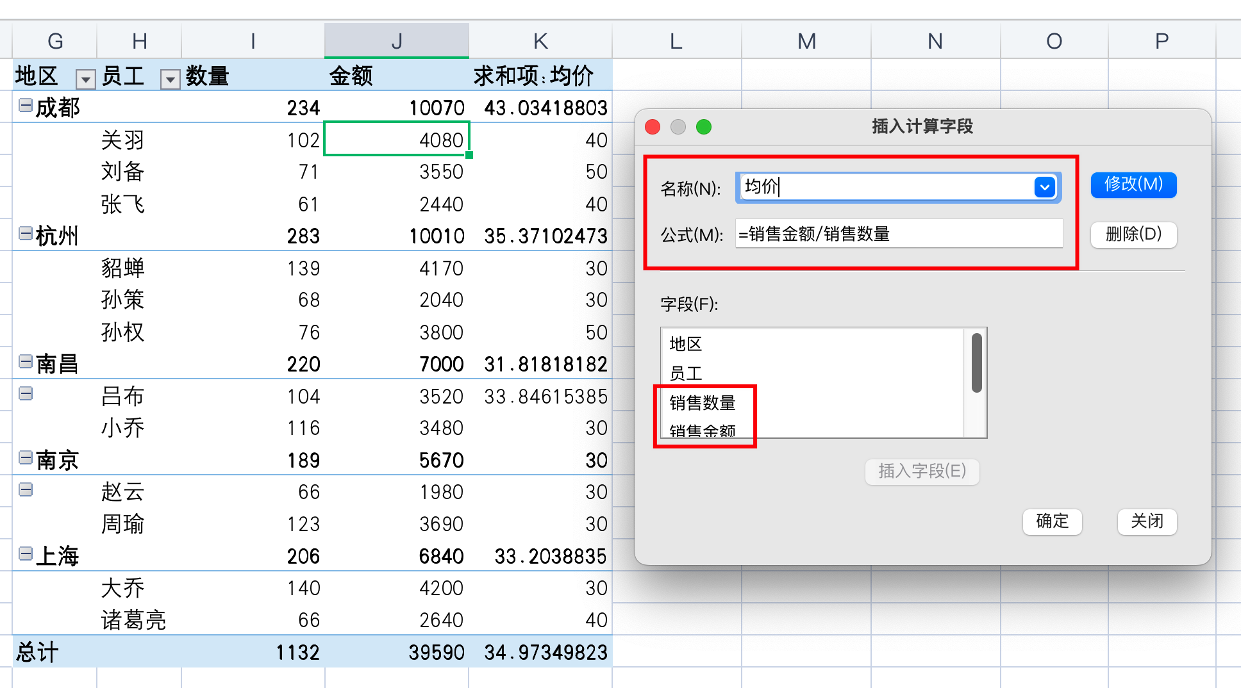Screen dimensions: 1241x688
Task: Close dialog with the red window button
Action: (653, 127)
